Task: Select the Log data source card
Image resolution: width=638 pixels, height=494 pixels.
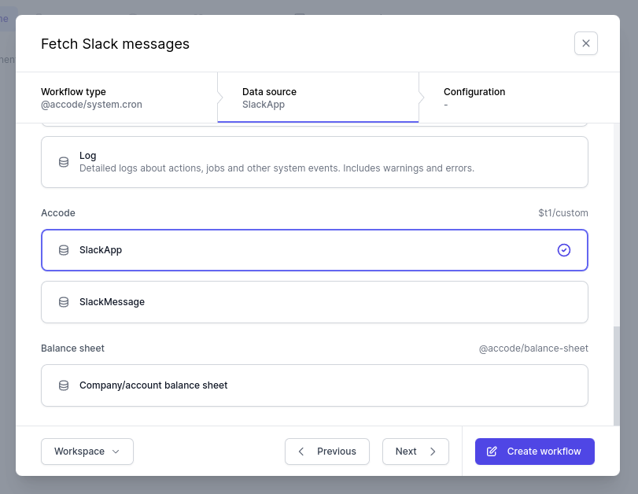Action: tap(315, 162)
